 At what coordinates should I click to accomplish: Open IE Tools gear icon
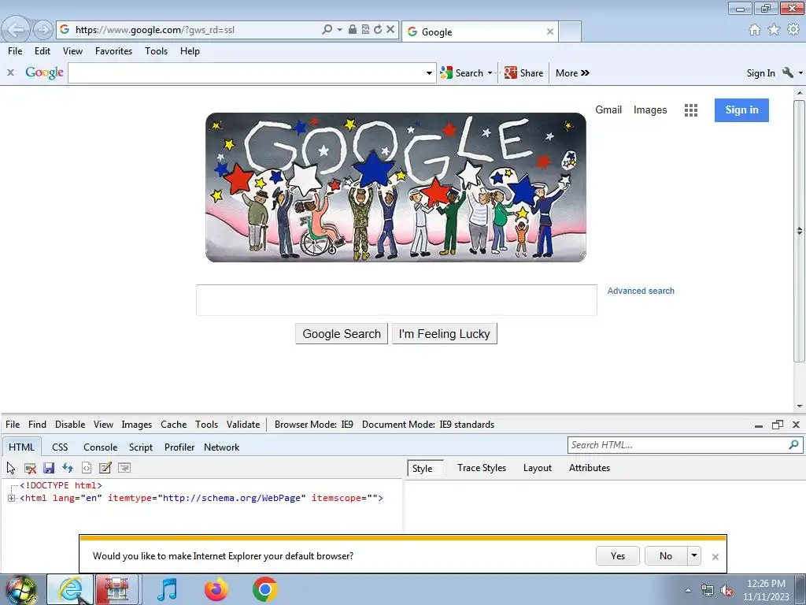(x=793, y=30)
